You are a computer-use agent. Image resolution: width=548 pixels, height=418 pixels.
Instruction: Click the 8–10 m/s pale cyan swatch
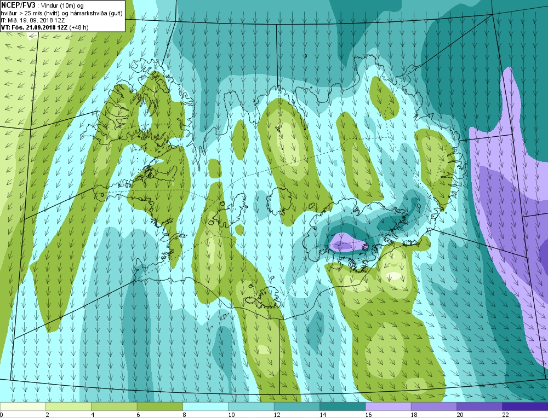coord(206,407)
